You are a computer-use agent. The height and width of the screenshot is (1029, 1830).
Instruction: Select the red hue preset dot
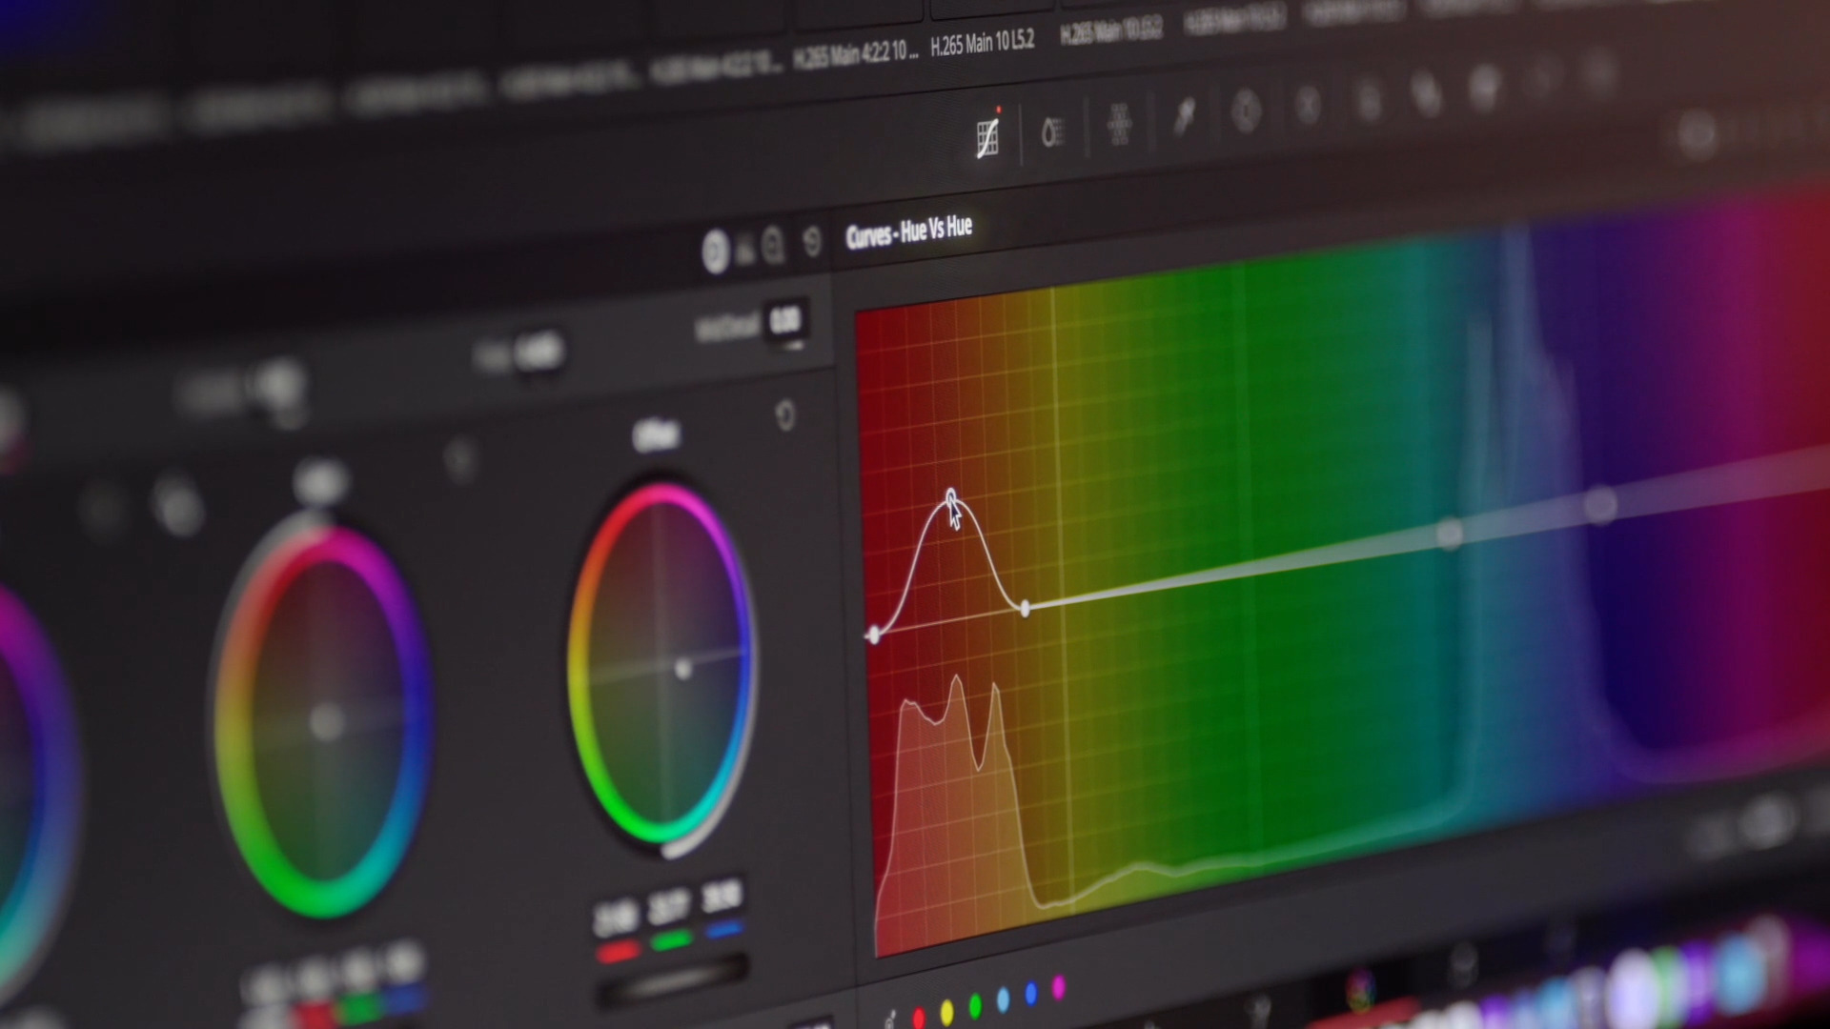[x=919, y=1019]
